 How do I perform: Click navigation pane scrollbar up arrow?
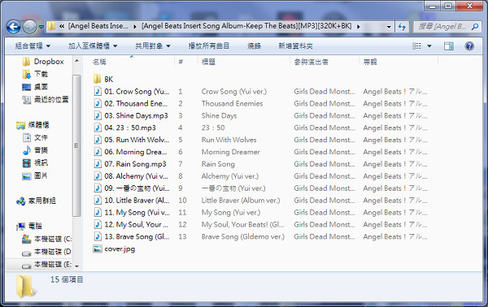point(76,61)
